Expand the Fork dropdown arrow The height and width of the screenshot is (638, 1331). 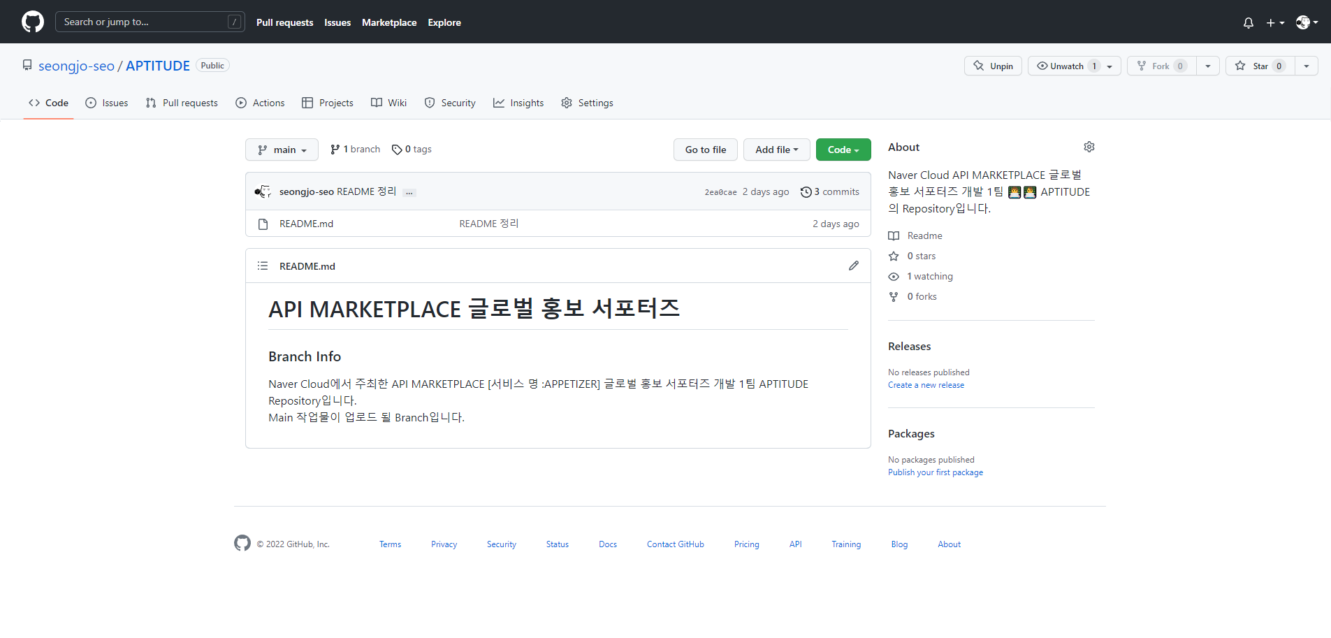(1208, 66)
